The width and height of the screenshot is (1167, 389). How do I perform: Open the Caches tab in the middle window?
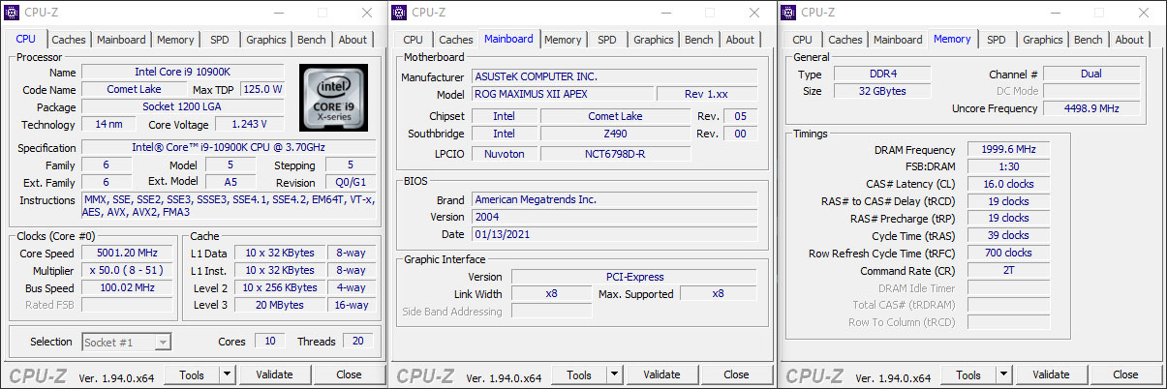455,40
